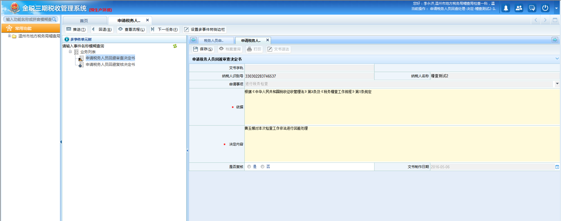The height and width of the screenshot is (221, 561).
Task: Select 否 for 是否复核
Action: 263,167
